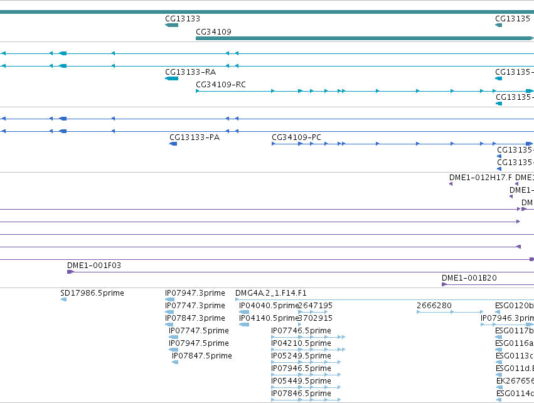Select EST IP04210.5prime label
534x403 pixels.
[301, 343]
